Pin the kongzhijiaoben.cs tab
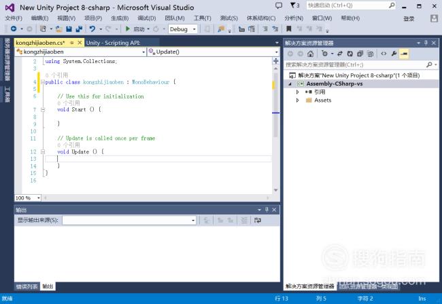This screenshot has height=304, width=442. coord(72,43)
